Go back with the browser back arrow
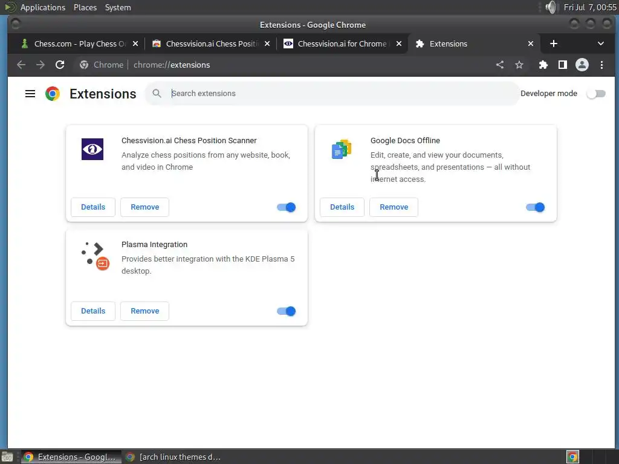619x464 pixels. (21, 65)
